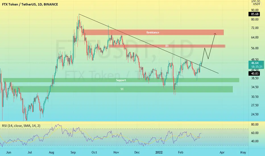The width and height of the screenshot is (265, 156).
Task: Click the Aug label on time axis
Action: pos(51,152)
